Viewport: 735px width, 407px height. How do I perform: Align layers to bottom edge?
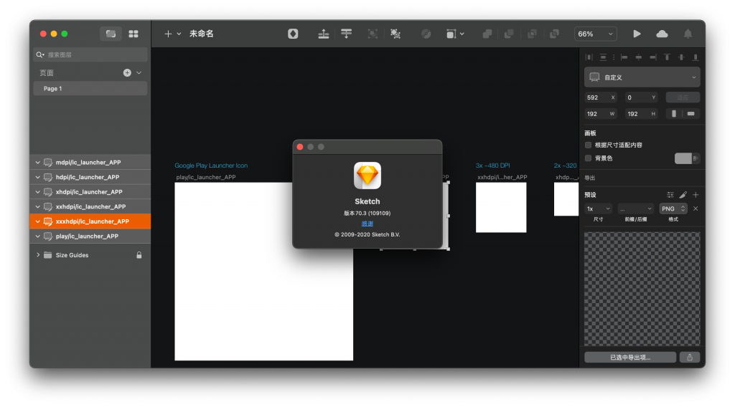(x=695, y=57)
